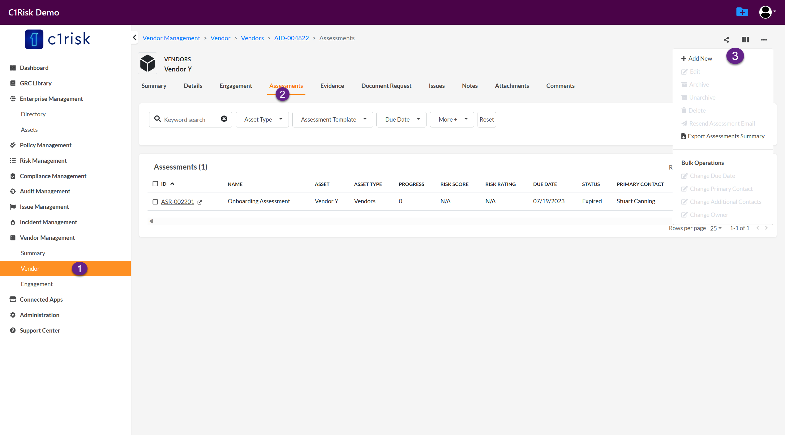Open the column layout icon
This screenshot has height=435, width=785.
(x=745, y=40)
